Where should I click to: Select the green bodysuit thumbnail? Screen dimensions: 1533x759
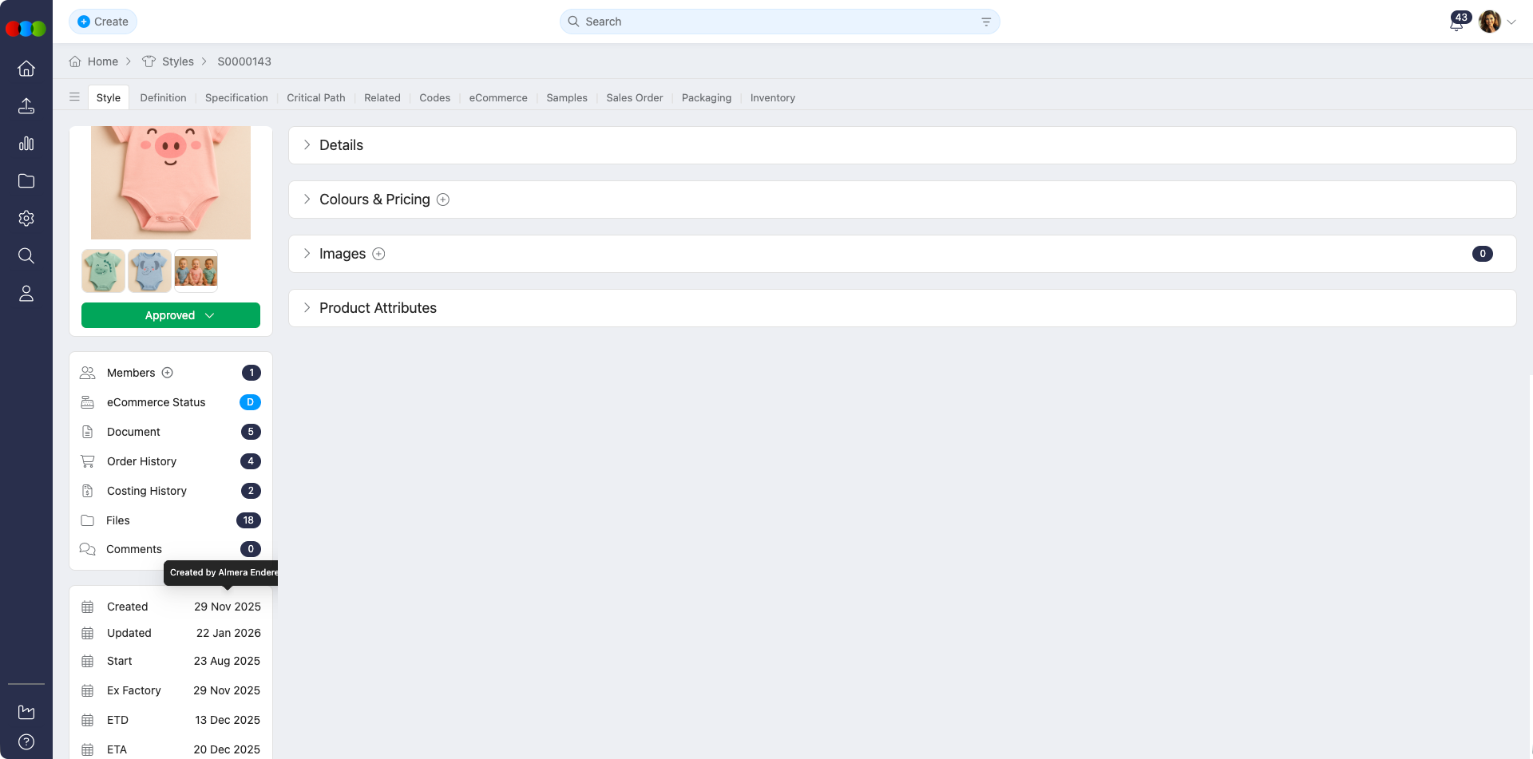103,271
